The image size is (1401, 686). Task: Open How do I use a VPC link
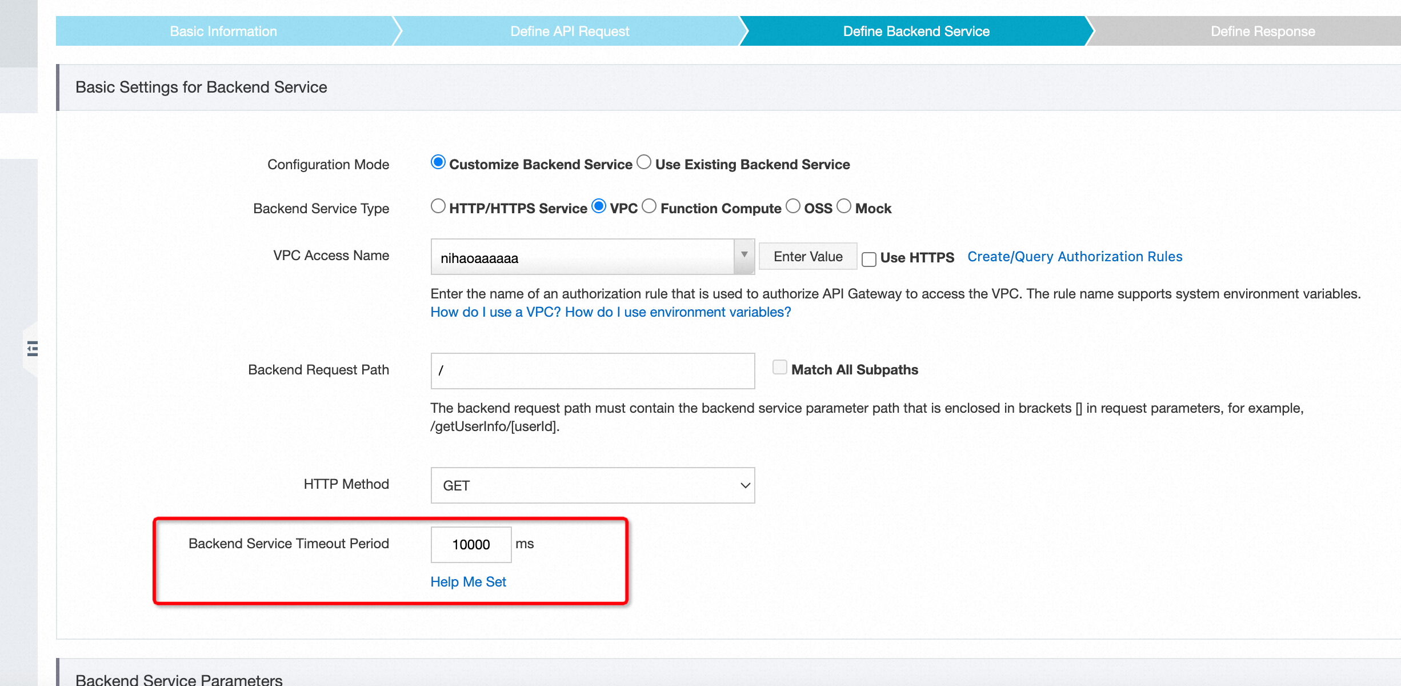[x=495, y=312]
